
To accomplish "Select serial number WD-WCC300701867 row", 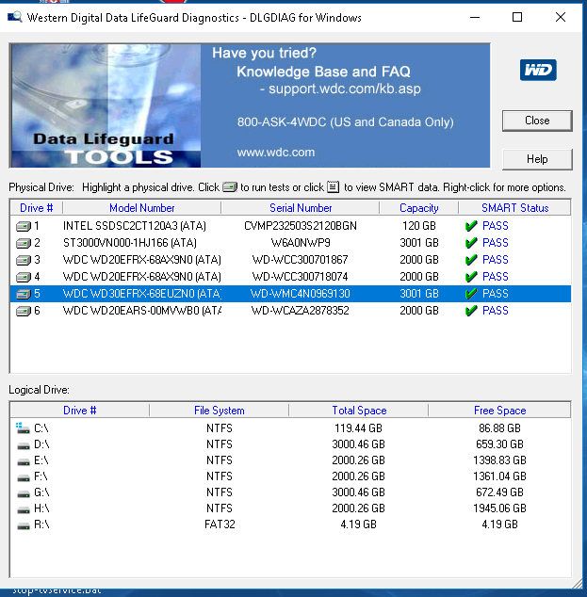I will coord(300,260).
